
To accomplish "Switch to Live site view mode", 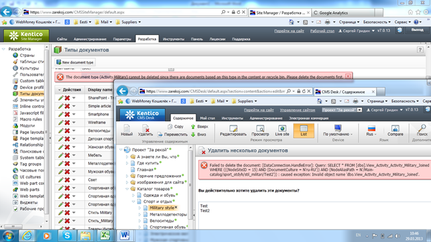I will click(282, 131).
